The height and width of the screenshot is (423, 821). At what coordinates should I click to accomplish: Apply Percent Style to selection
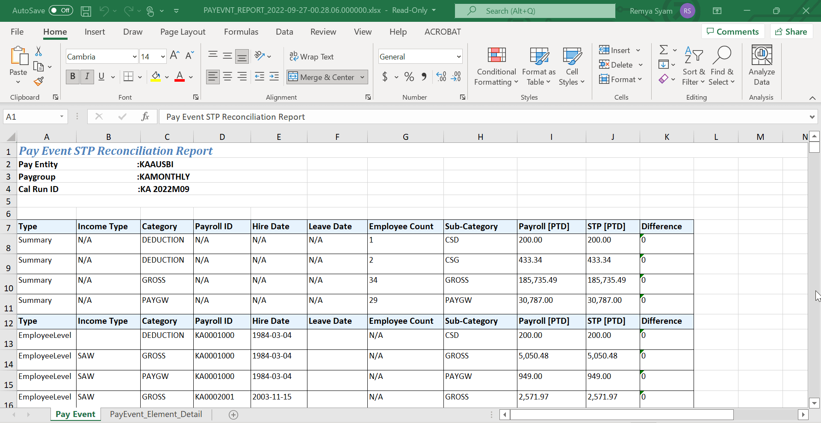tap(409, 77)
